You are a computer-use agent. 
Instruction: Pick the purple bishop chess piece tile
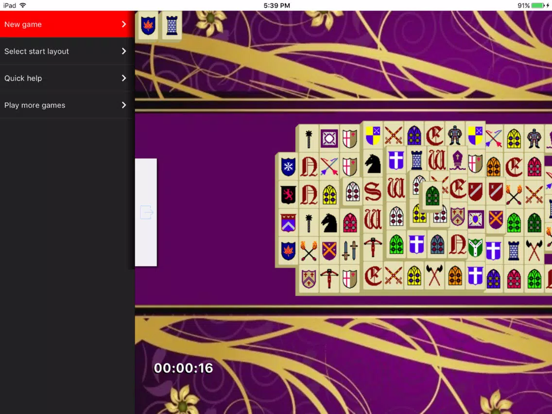pos(457,160)
